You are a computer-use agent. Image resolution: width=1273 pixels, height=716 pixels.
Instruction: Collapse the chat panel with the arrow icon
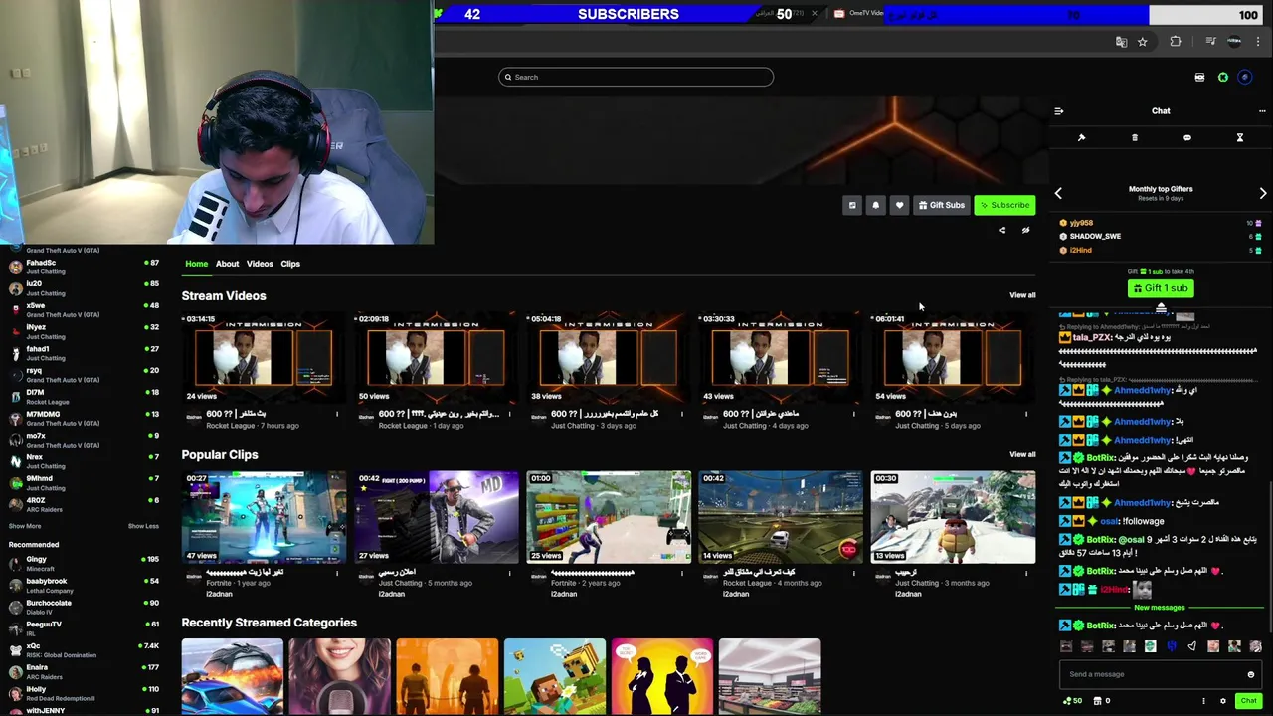tap(1059, 111)
